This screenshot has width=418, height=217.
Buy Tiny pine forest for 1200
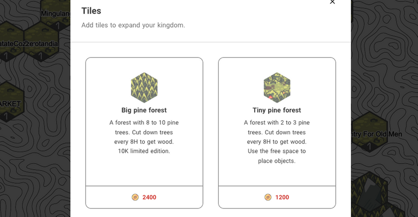[277, 197]
